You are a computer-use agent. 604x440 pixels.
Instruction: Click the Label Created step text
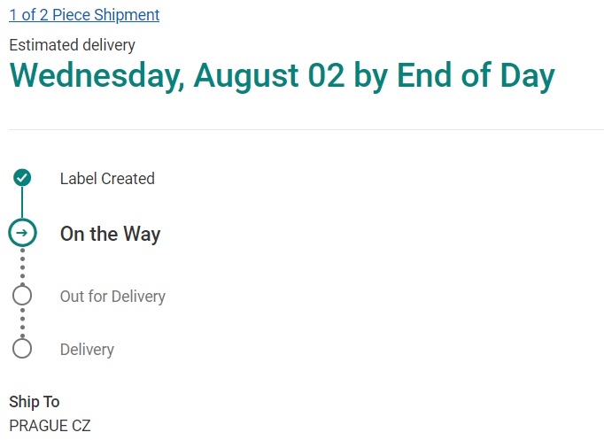tap(107, 179)
